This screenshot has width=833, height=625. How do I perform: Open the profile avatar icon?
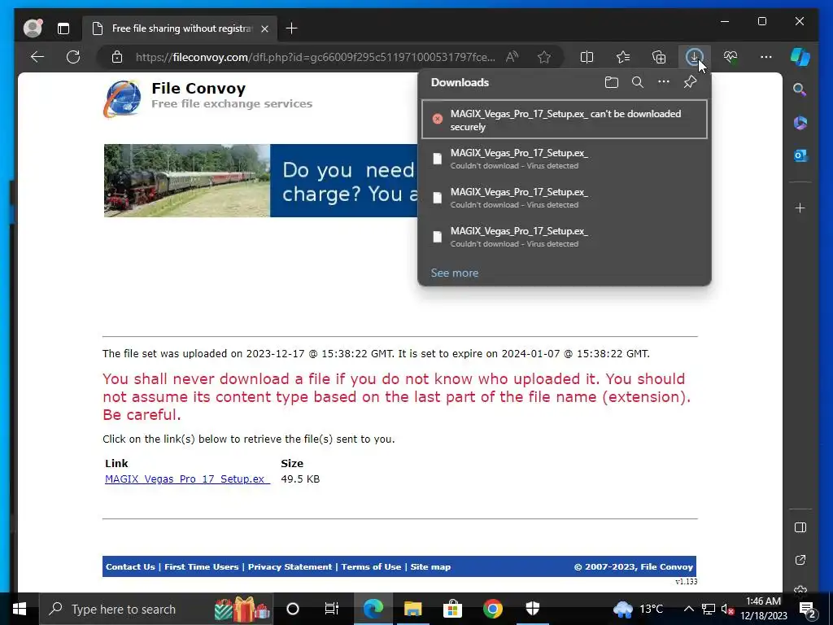click(x=33, y=28)
